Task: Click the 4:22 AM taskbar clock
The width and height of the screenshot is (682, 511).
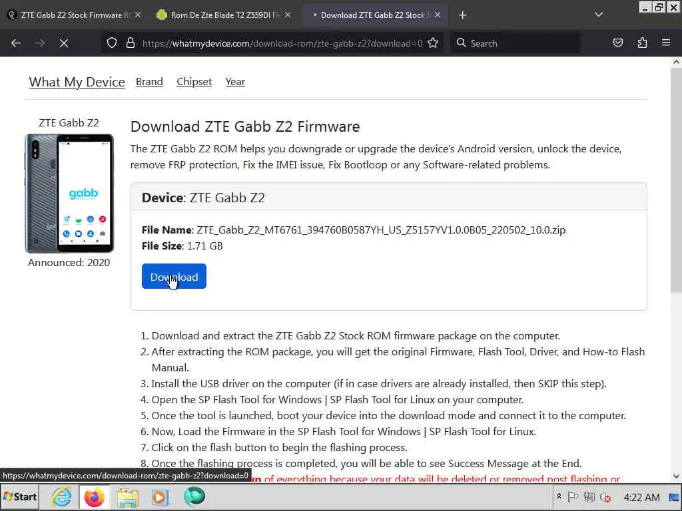Action: coord(641,497)
